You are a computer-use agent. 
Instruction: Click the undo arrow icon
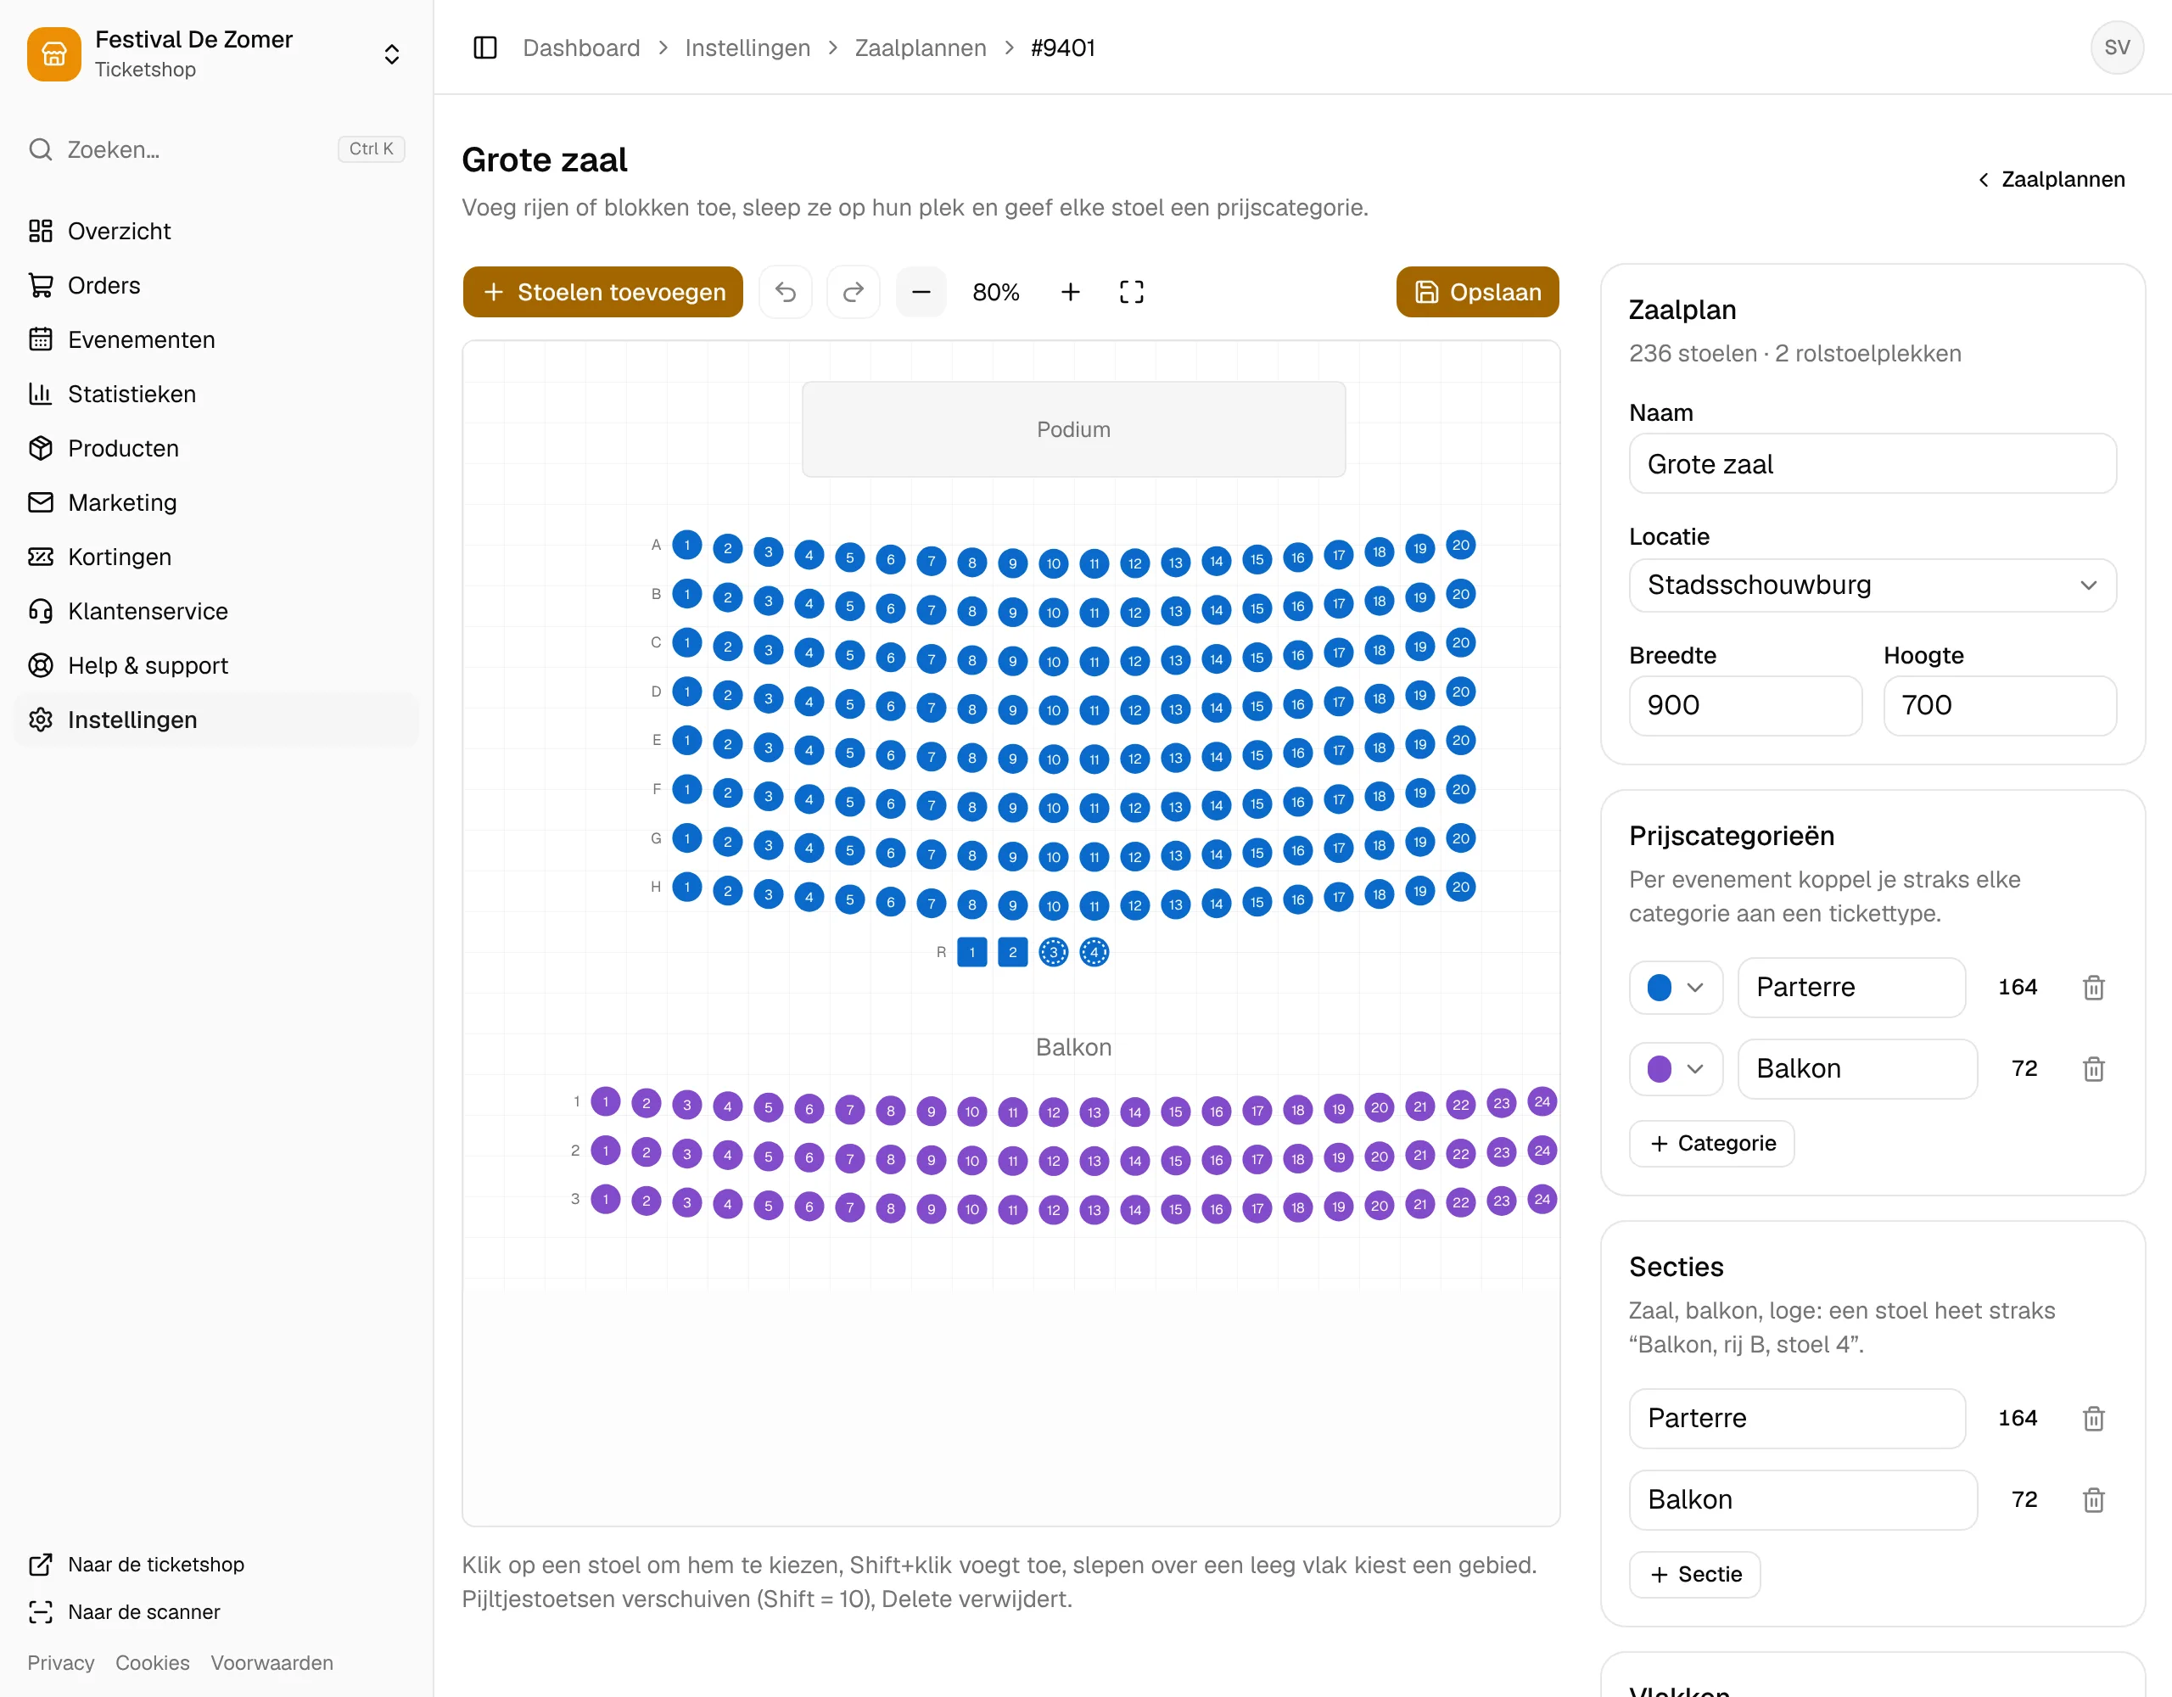[786, 291]
